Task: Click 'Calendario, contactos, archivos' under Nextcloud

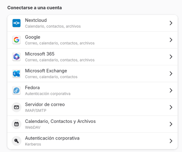Action: (53, 26)
